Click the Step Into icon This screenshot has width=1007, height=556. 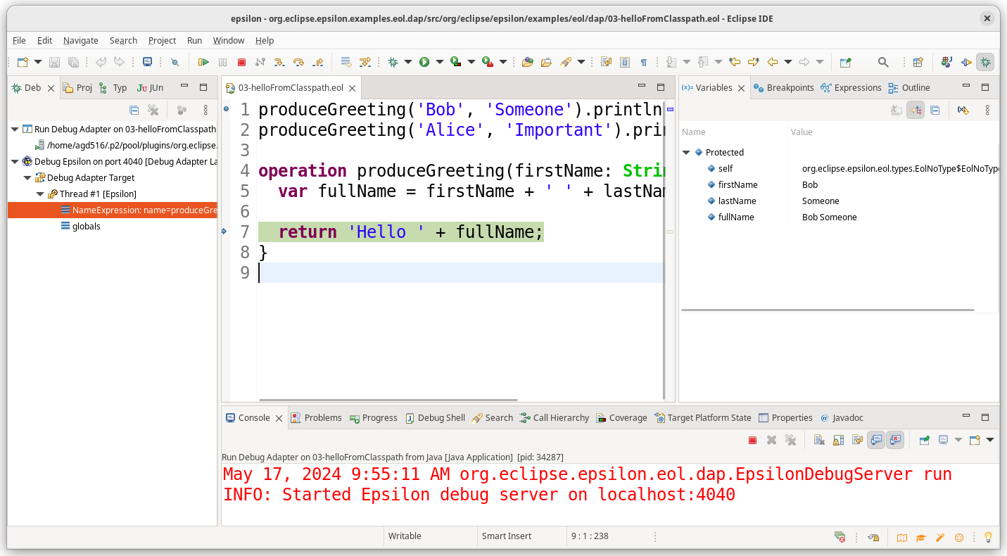click(279, 62)
